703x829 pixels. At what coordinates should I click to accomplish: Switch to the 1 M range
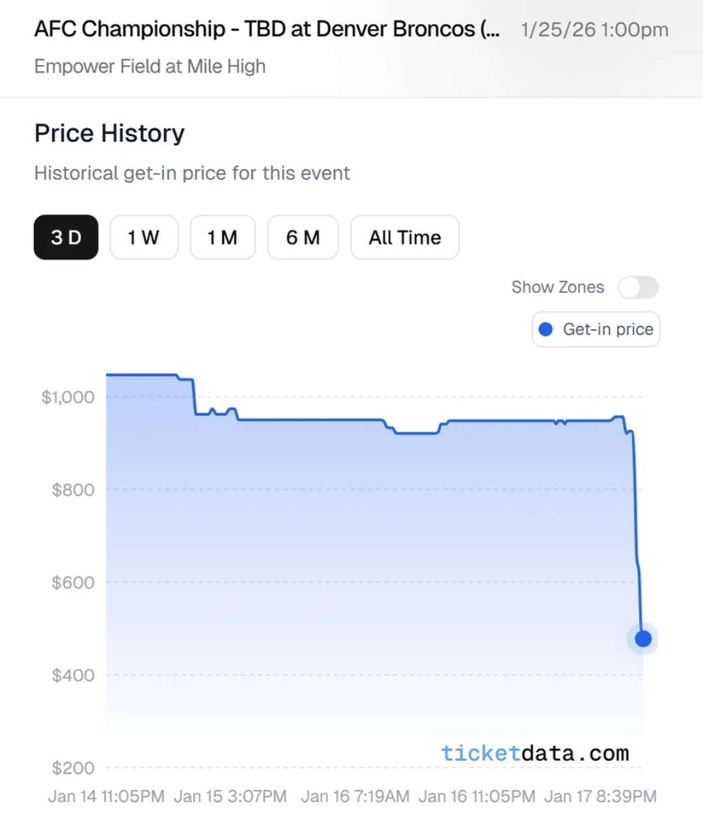(x=222, y=238)
